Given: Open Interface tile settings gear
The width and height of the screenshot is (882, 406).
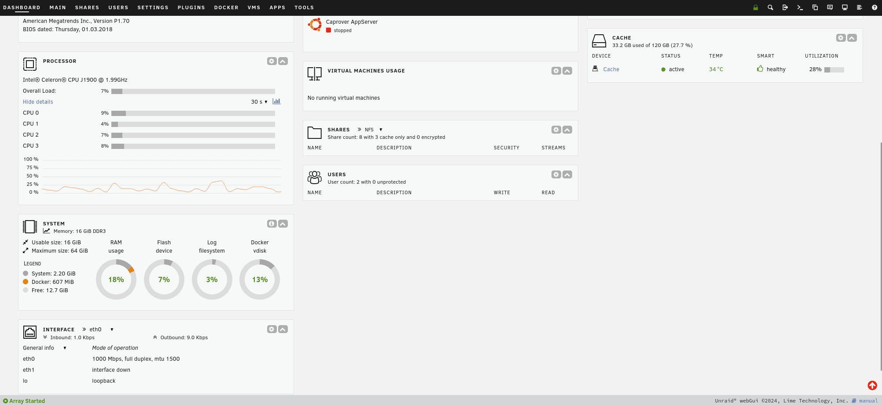Looking at the screenshot, I should 272,329.
